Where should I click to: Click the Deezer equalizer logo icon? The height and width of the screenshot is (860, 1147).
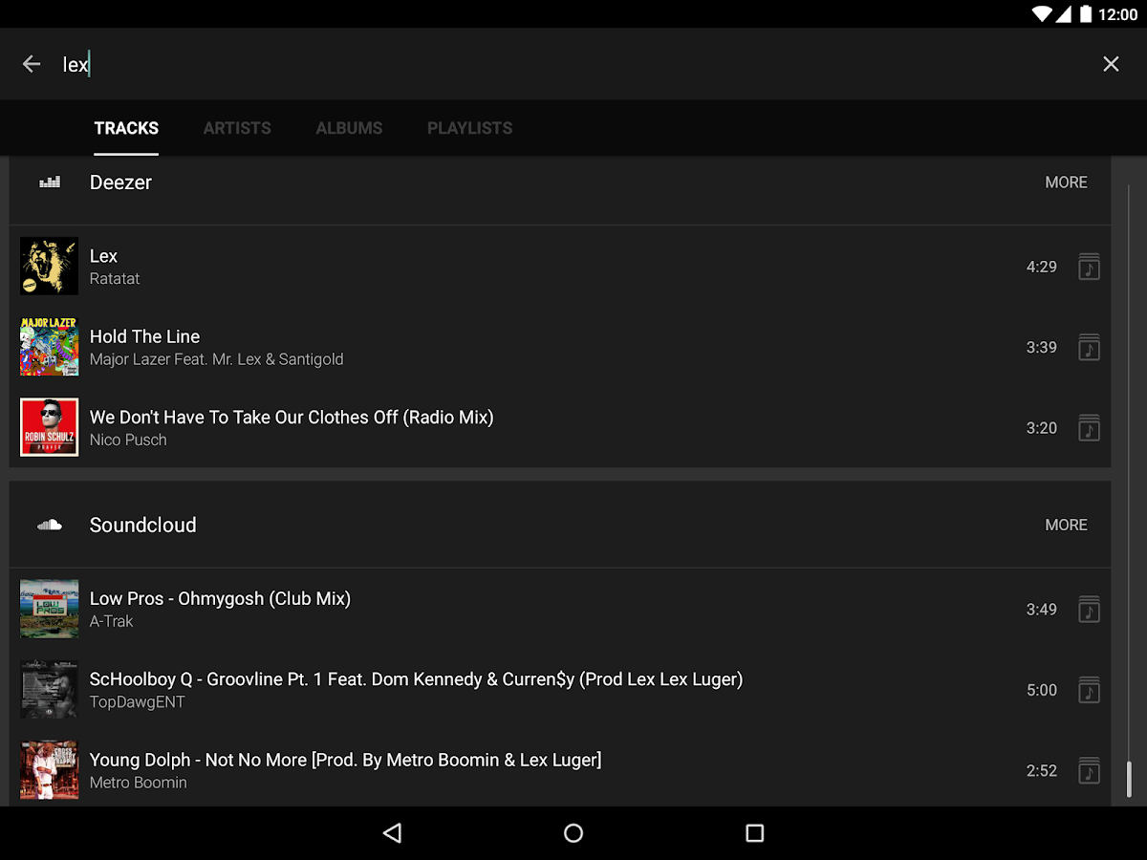[50, 182]
